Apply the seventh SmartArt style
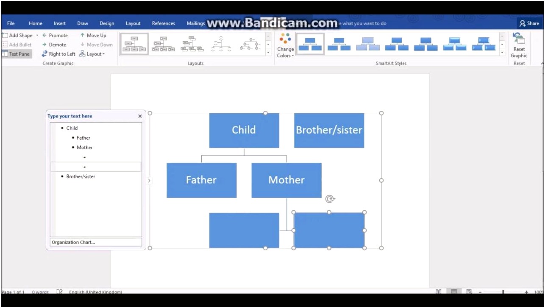 click(483, 44)
